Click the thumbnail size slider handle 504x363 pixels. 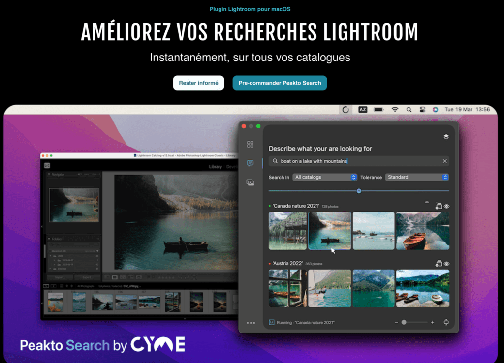(404, 322)
